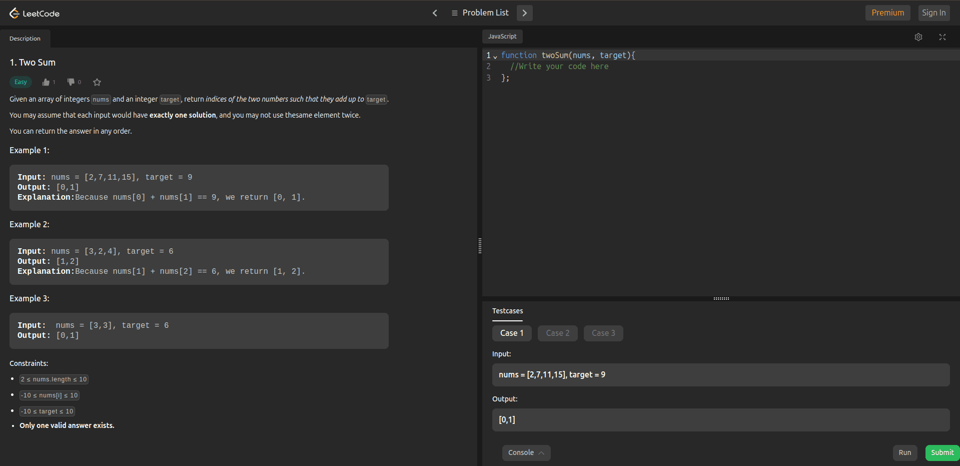Click Example 1 input nums line
The height and width of the screenshot is (466, 960).
point(105,177)
